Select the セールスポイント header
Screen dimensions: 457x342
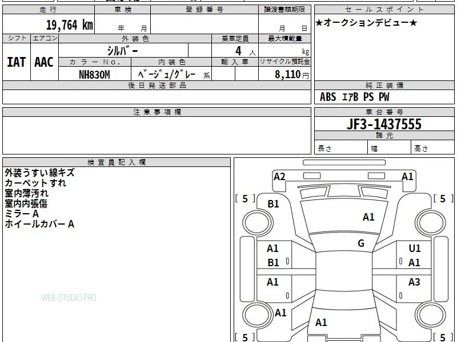[x=384, y=10]
